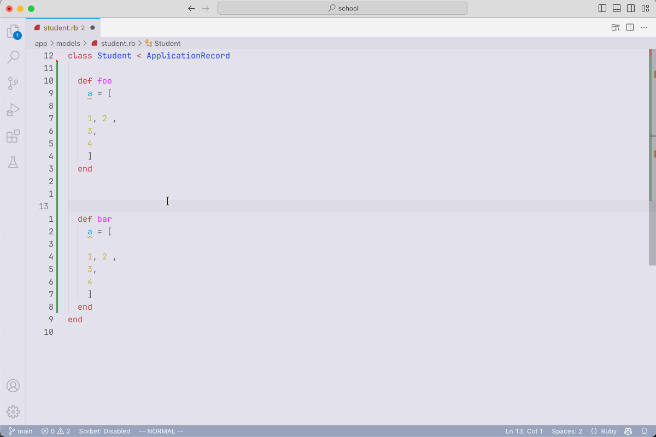Click the method name foo
656x437 pixels.
click(x=104, y=81)
